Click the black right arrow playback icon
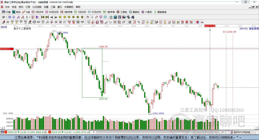The image size is (259, 140). click(x=56, y=17)
